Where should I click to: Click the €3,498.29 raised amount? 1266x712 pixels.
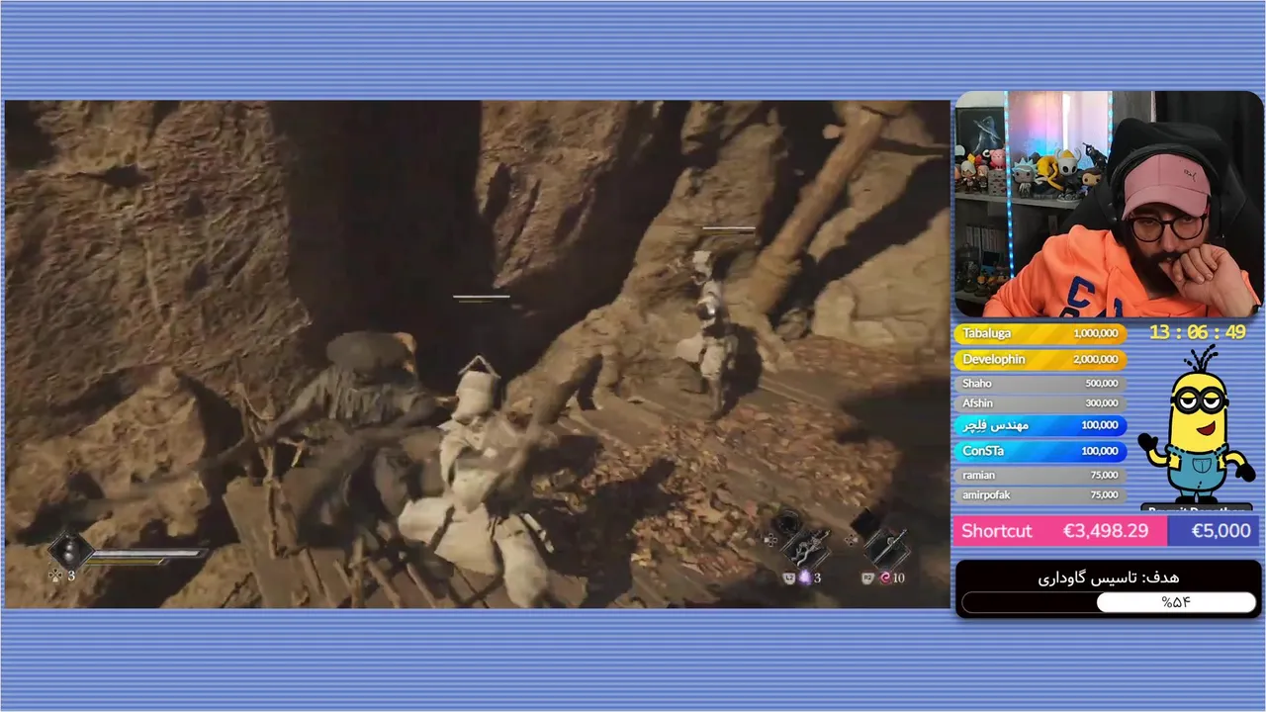coord(1106,531)
